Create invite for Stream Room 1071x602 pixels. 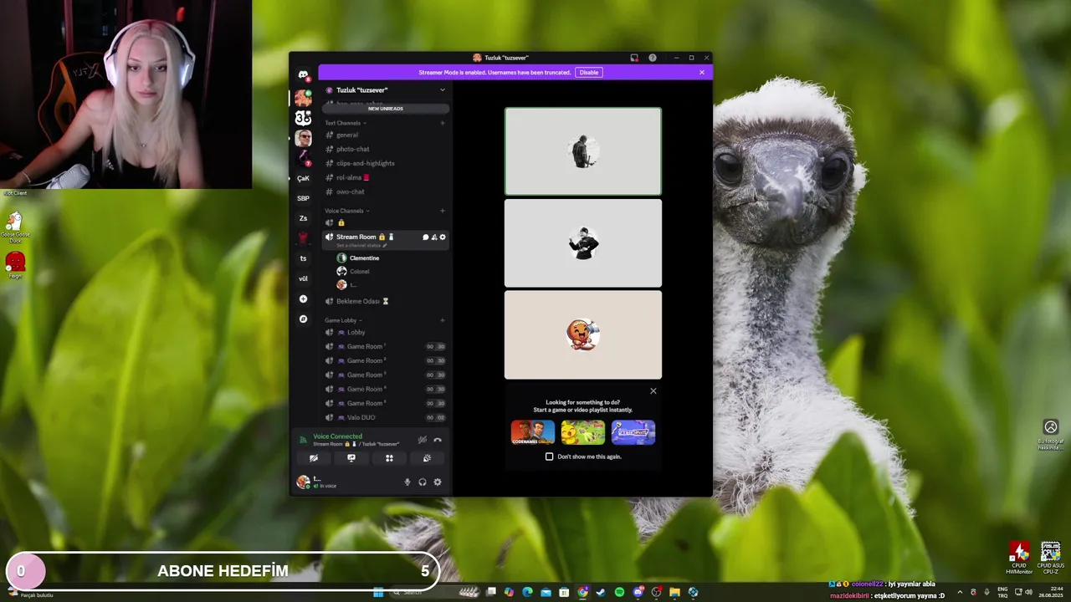[x=433, y=237]
